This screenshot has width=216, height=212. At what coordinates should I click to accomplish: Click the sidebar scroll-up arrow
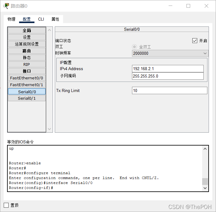click(50, 30)
